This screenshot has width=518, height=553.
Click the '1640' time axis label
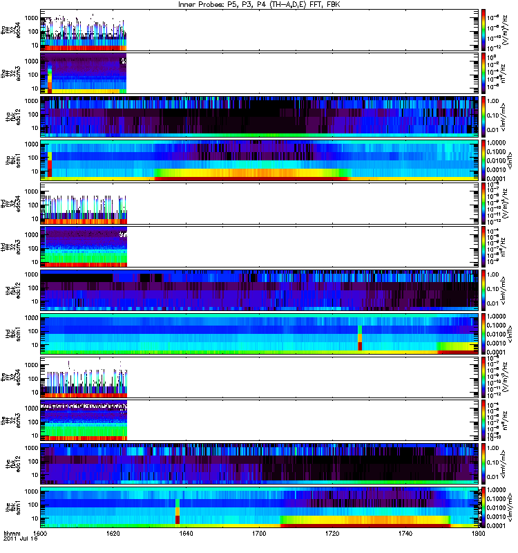[x=186, y=533]
